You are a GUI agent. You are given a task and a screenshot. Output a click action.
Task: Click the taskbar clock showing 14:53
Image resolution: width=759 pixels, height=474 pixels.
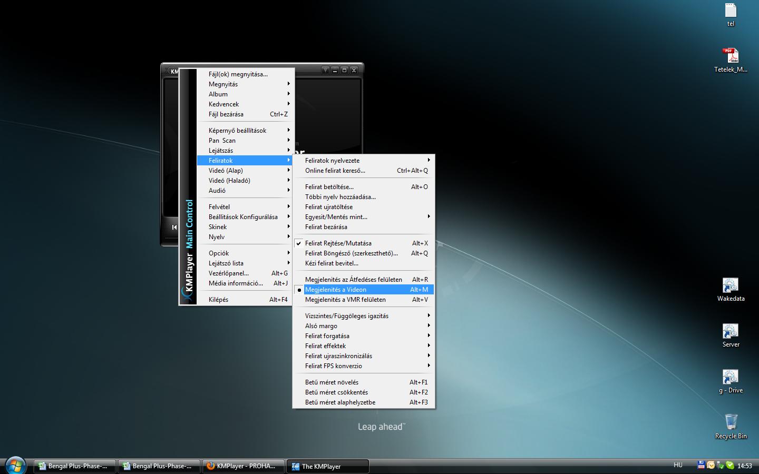click(x=745, y=466)
